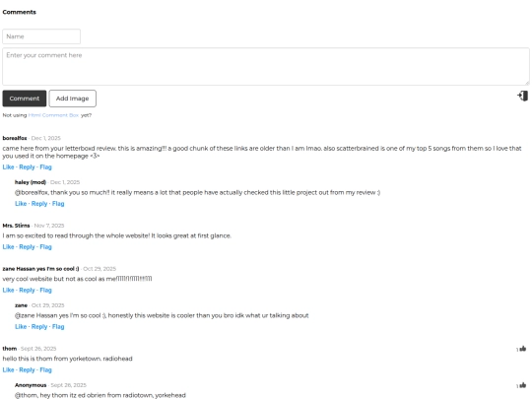
Task: Click thumbs-up icon on Anonymous comment
Action: 523,385
